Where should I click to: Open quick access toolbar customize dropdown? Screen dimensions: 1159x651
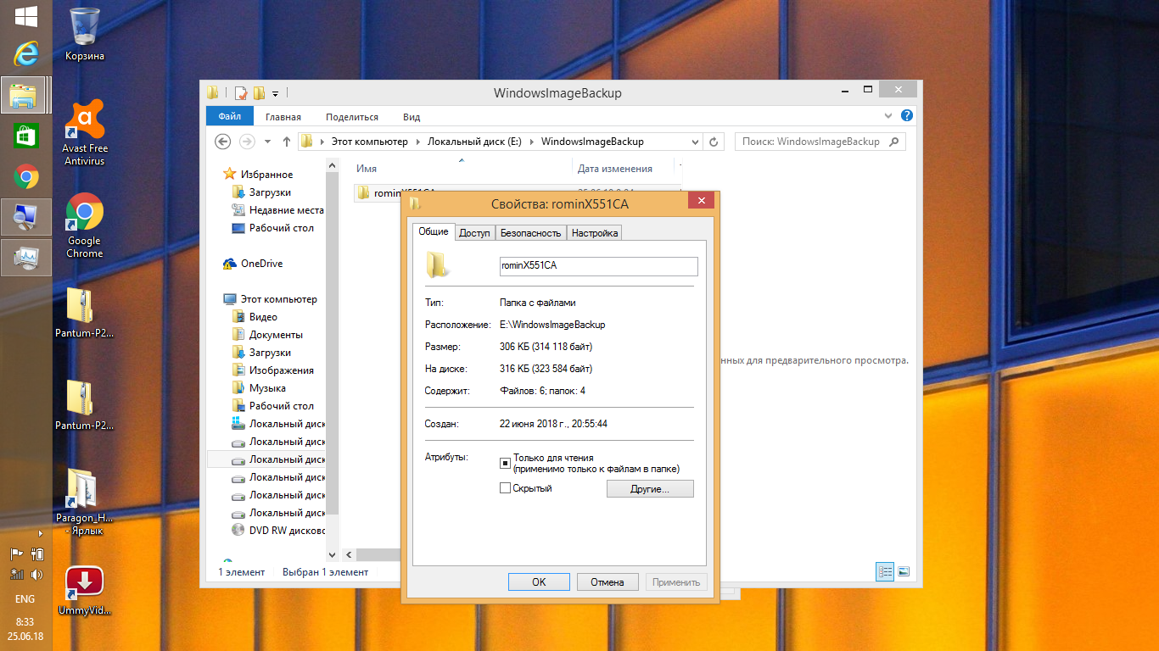pyautogui.click(x=276, y=93)
